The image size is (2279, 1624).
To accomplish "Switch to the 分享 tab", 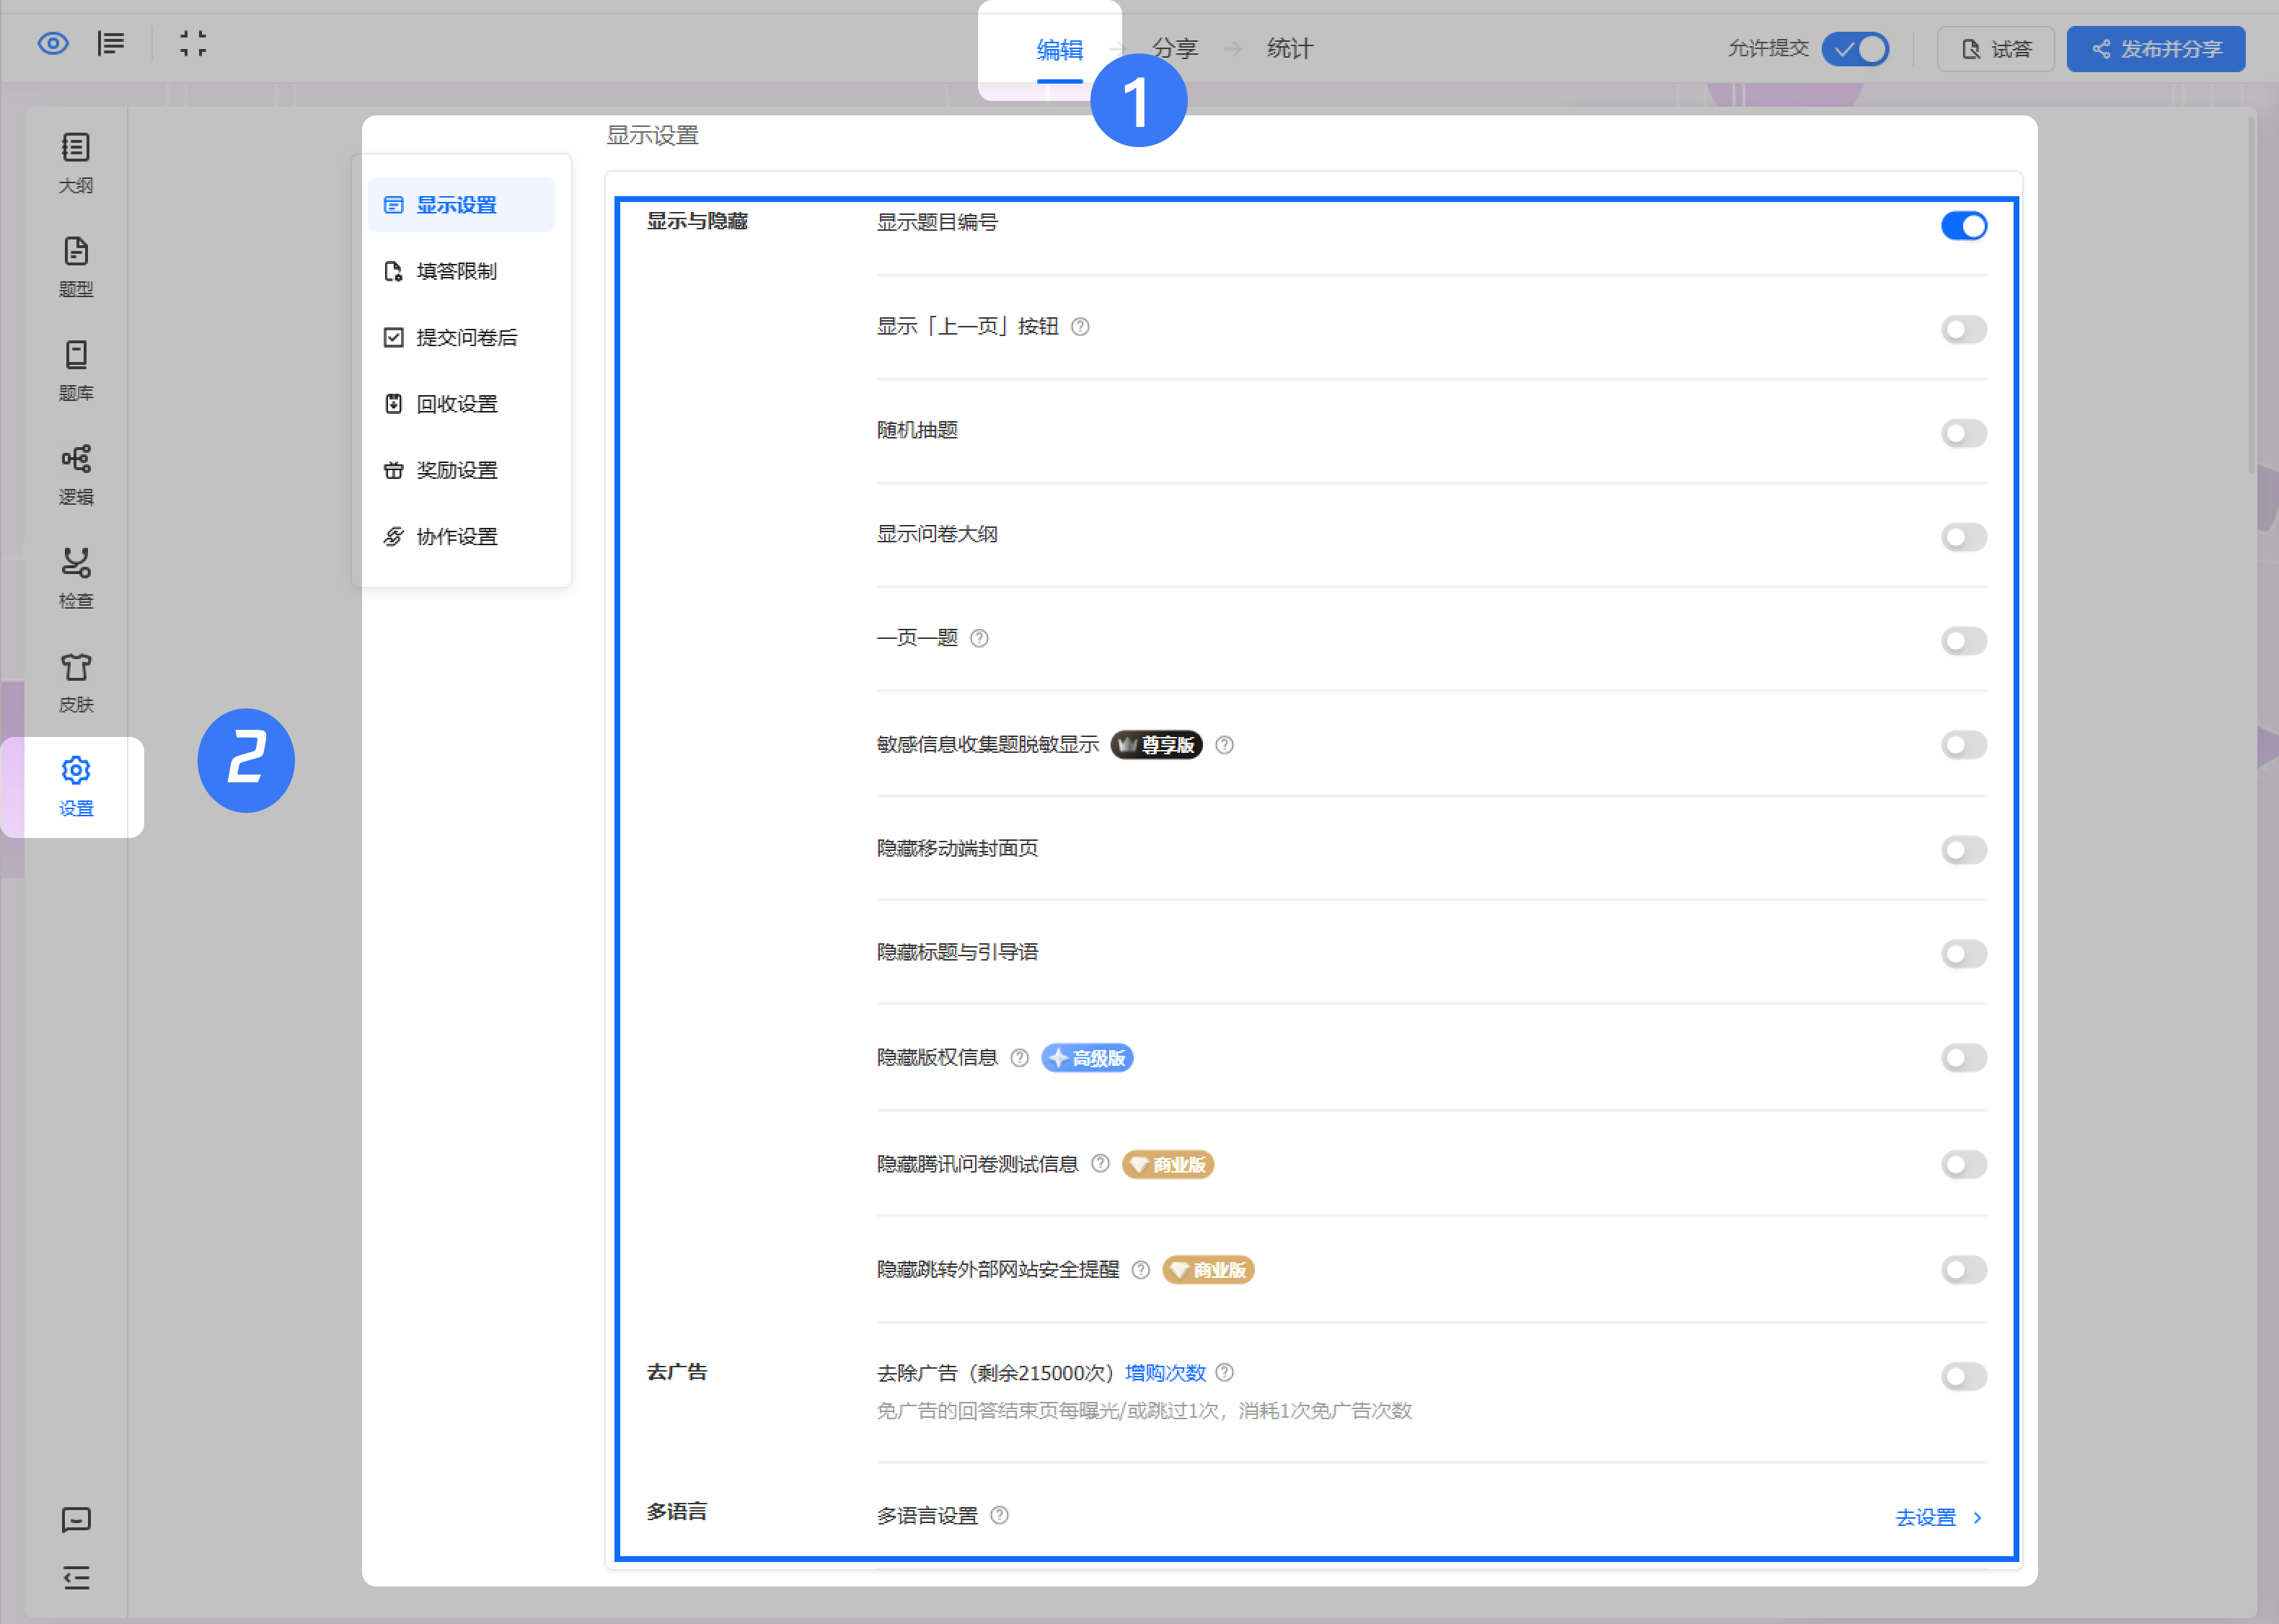I will pos(1175,49).
